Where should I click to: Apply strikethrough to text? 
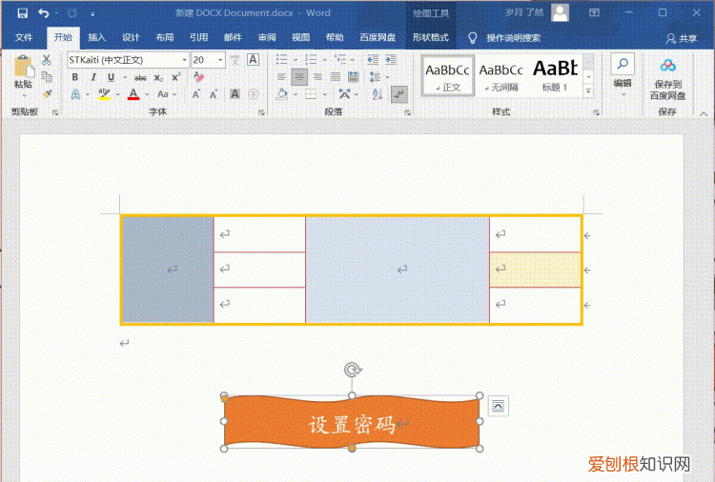[140, 78]
